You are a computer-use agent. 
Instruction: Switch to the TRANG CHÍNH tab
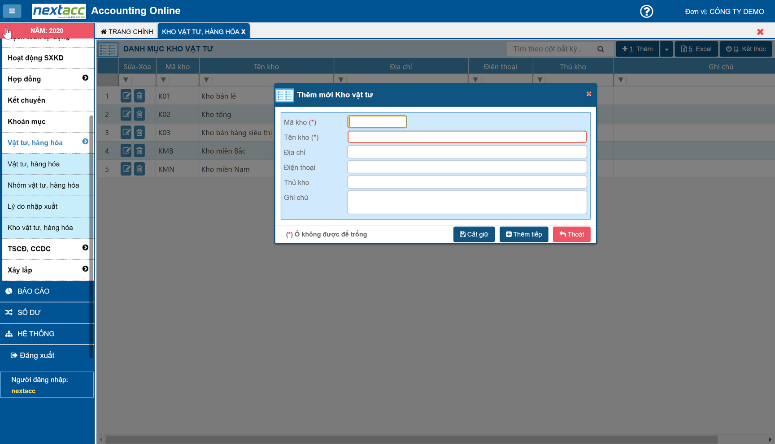[127, 31]
